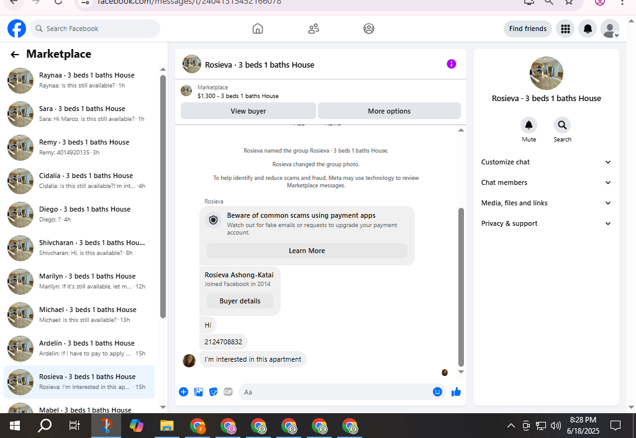Open Shivcharan conversation in list
Screen dimensions: 636x438
[79, 248]
